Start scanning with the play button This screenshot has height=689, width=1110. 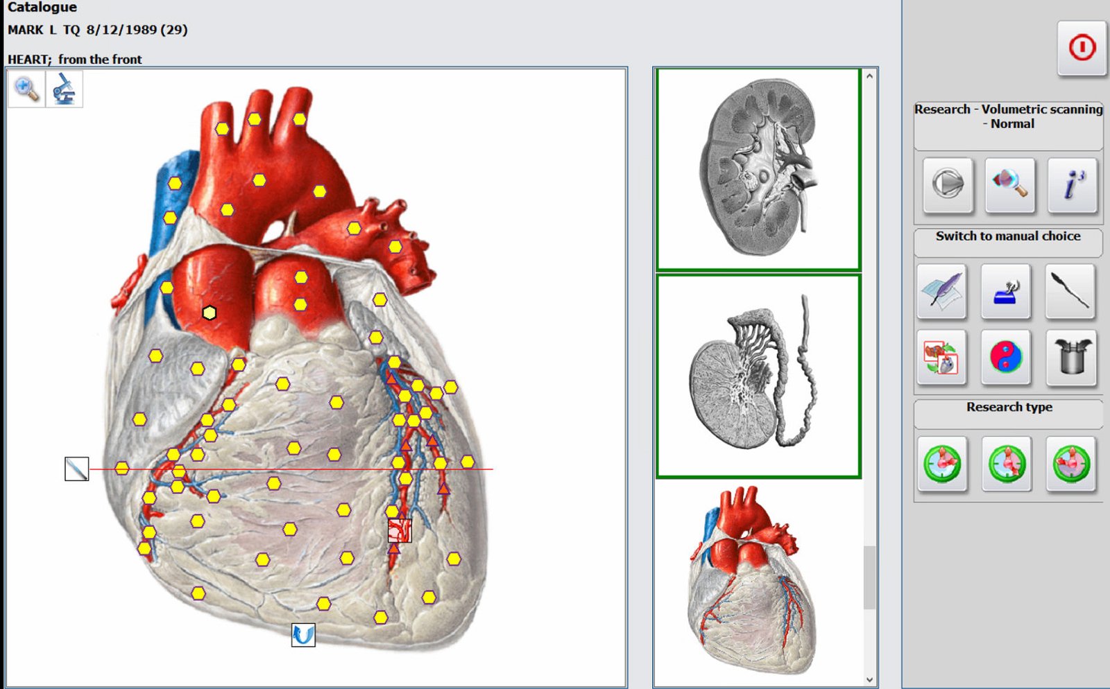click(x=948, y=184)
